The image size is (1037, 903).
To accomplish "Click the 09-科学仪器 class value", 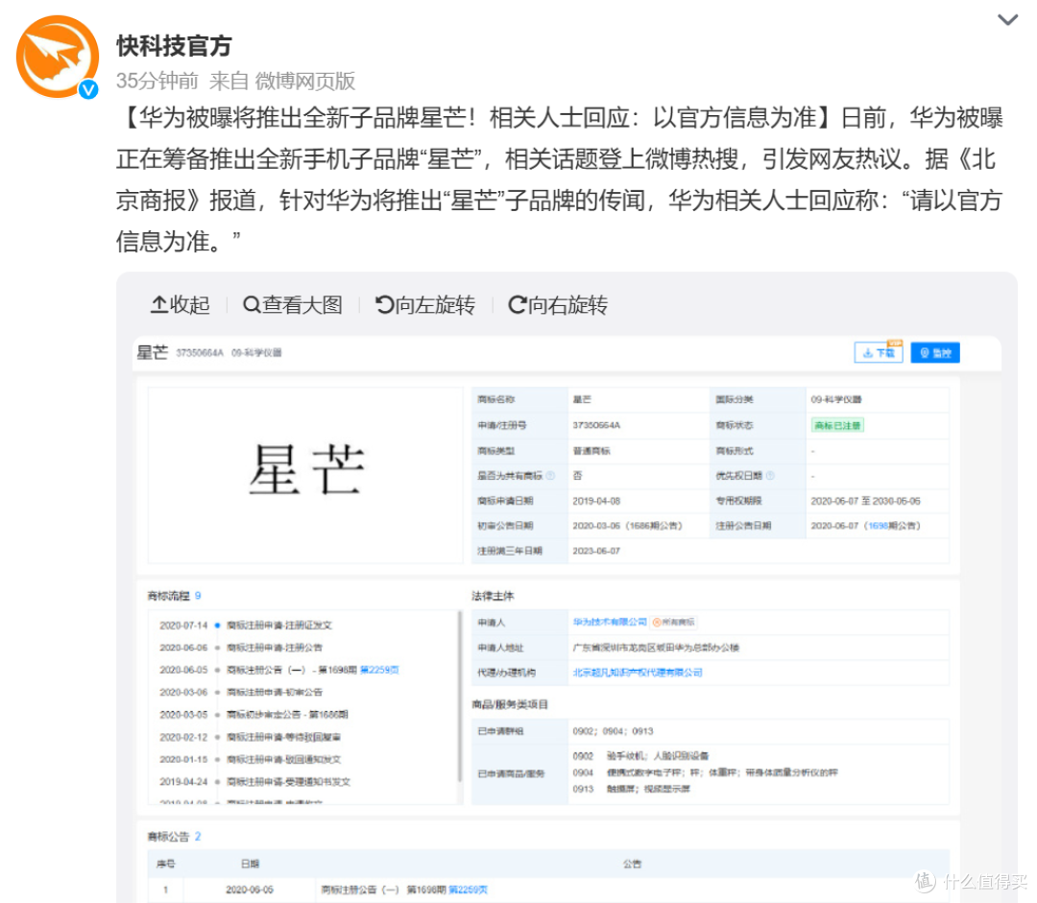I will [836, 399].
